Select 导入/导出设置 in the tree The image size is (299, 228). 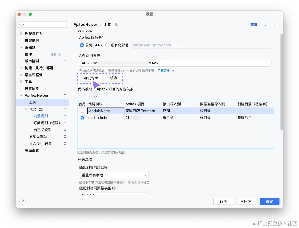pos(40,143)
